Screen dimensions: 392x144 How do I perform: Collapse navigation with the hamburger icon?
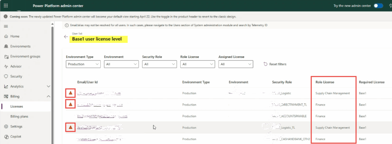click(6, 26)
